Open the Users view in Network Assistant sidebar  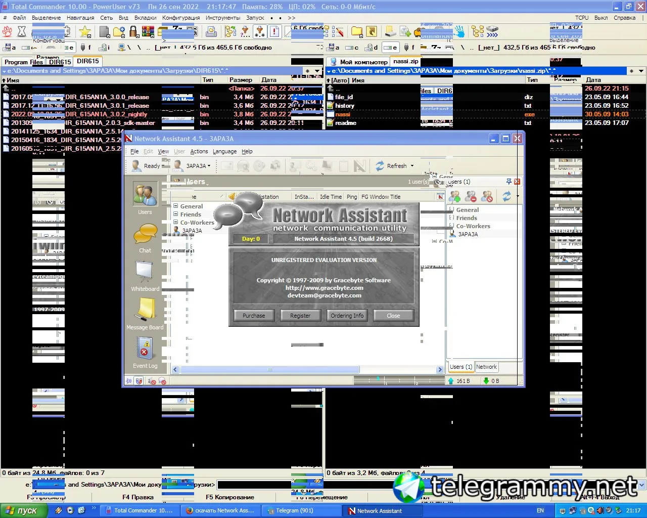[x=145, y=198]
